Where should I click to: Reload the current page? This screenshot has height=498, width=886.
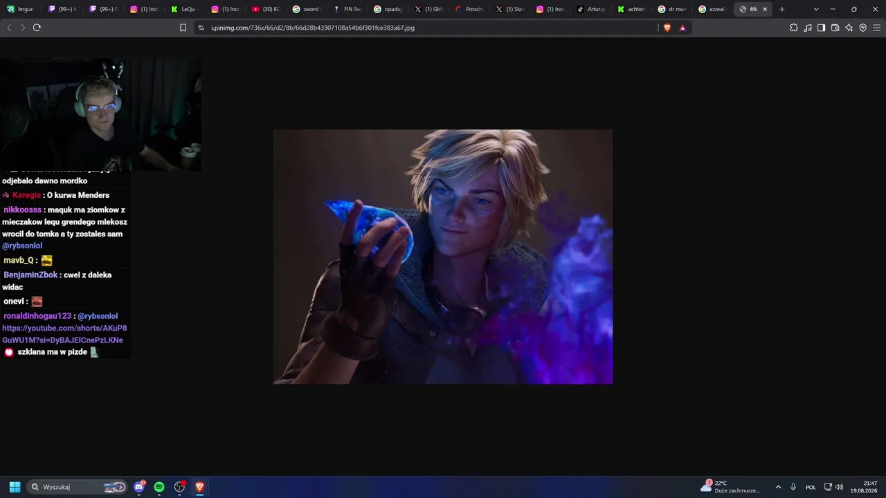click(x=37, y=28)
